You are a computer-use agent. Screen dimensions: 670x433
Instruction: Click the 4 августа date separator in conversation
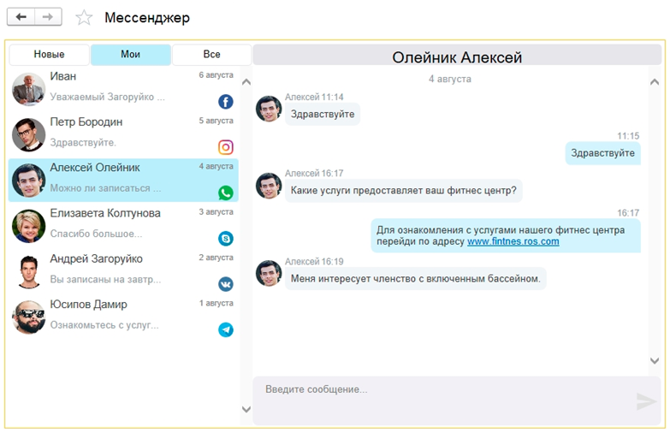[x=450, y=79]
